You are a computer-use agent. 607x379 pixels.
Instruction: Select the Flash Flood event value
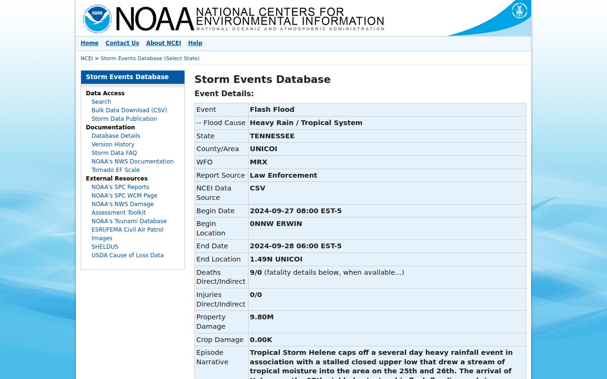click(272, 109)
